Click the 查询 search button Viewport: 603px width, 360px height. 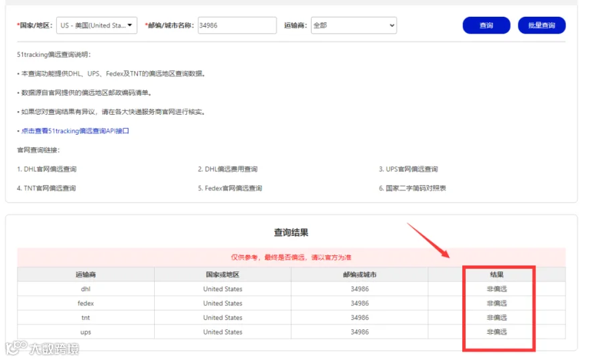(x=486, y=25)
